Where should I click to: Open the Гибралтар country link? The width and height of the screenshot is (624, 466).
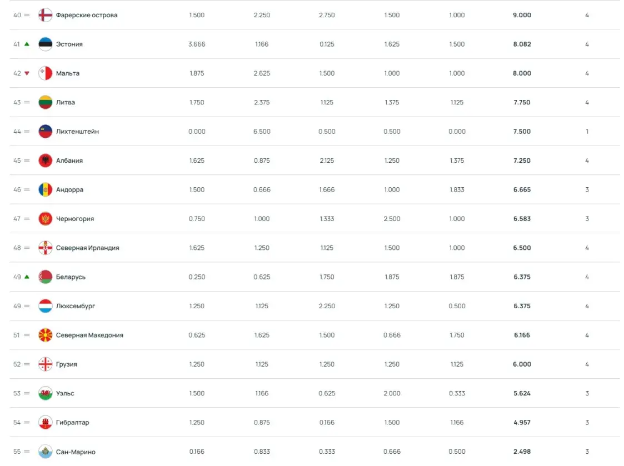click(72, 422)
